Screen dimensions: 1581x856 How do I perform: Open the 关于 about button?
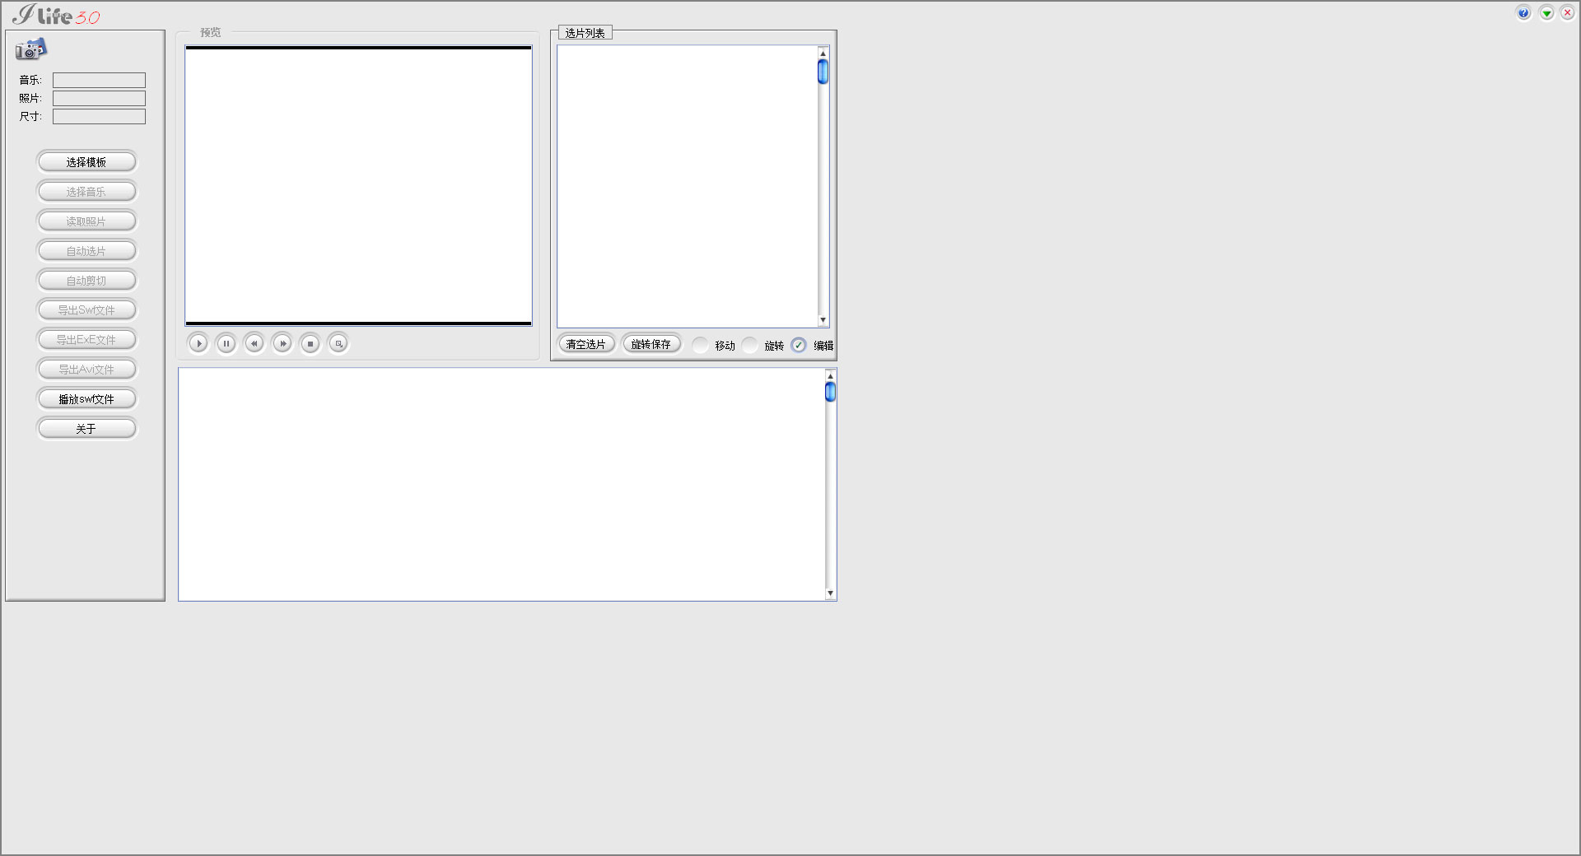pos(86,429)
